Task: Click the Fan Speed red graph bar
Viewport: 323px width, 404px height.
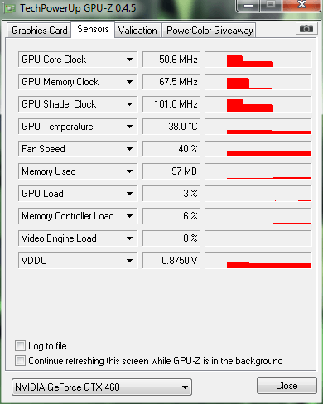Action: pos(269,153)
